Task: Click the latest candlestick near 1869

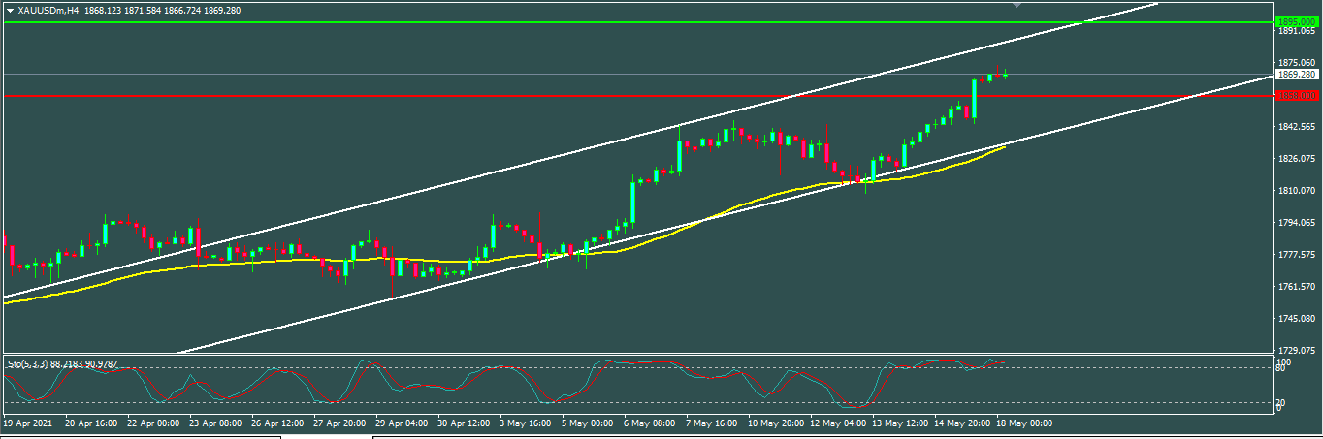Action: pyautogui.click(x=1006, y=74)
